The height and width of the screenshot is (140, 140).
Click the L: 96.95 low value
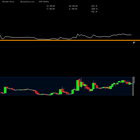click(73, 9)
